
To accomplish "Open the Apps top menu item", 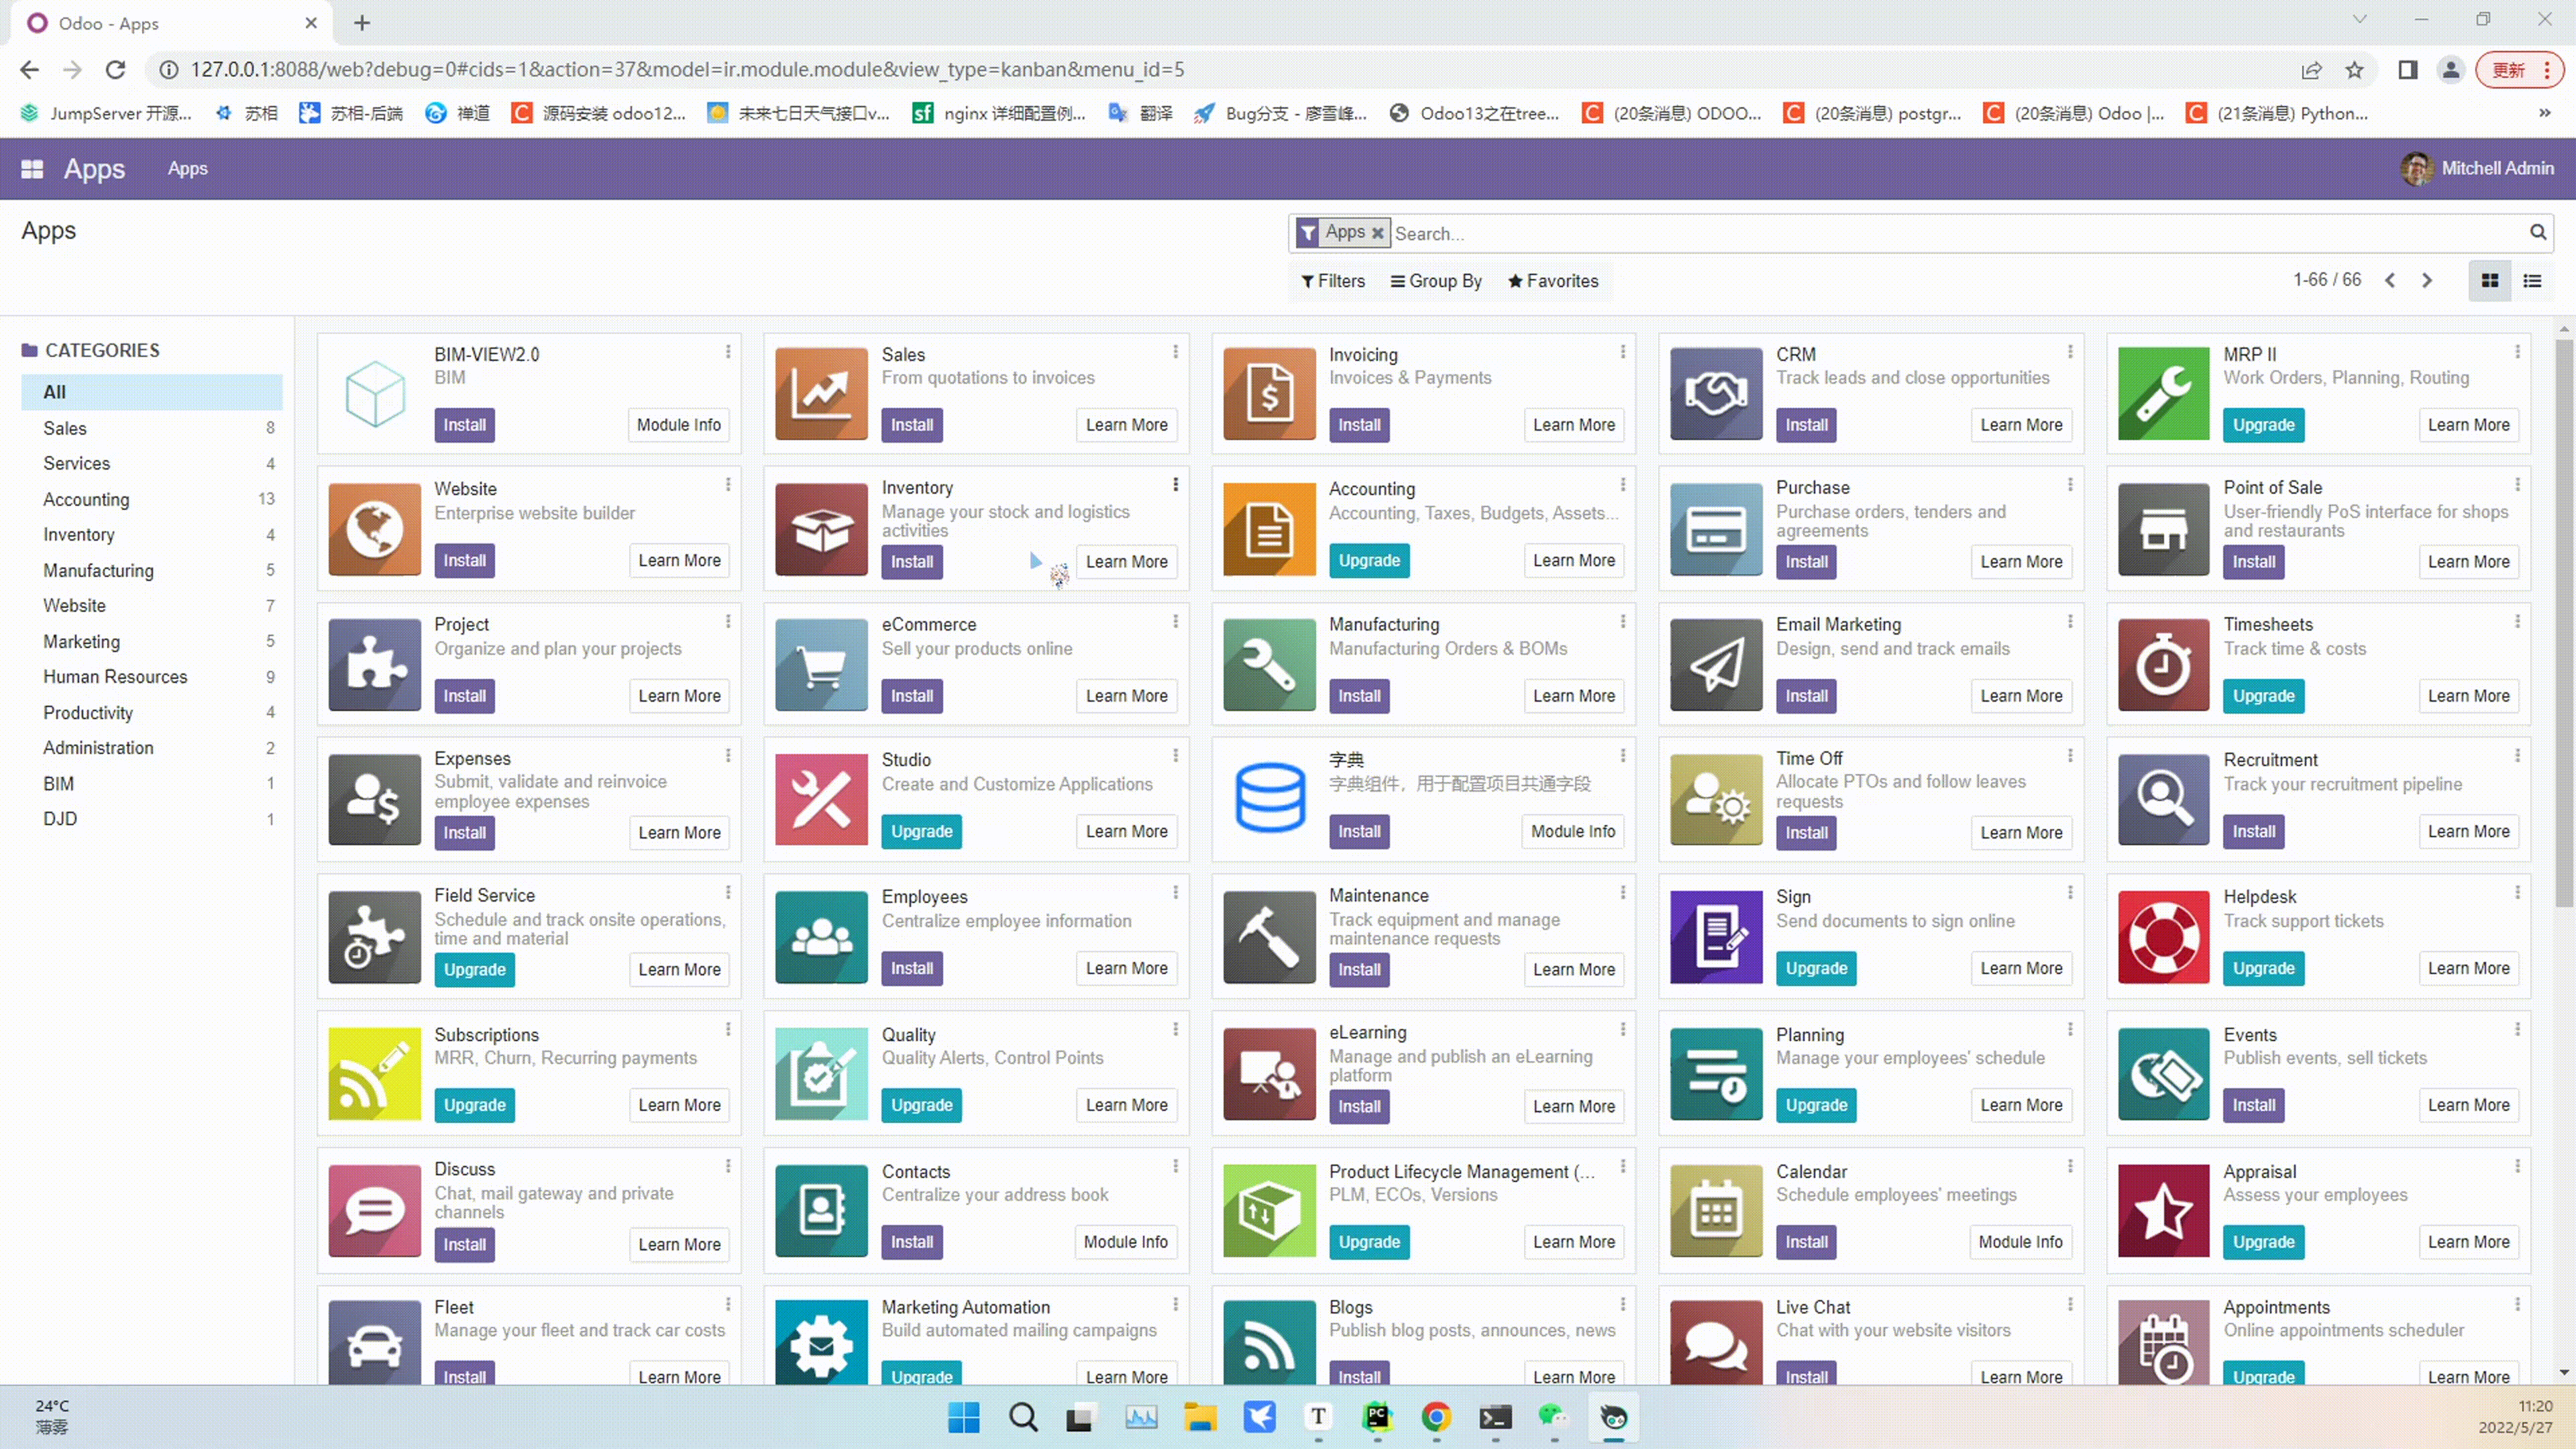I will pos(187,169).
